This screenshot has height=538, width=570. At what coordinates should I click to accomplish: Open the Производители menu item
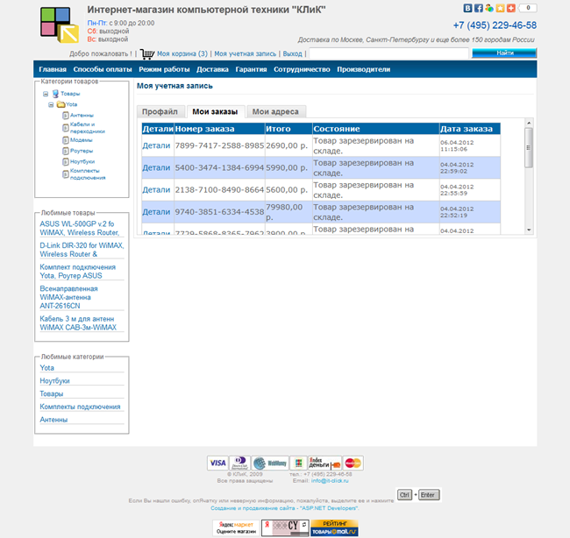tap(364, 69)
